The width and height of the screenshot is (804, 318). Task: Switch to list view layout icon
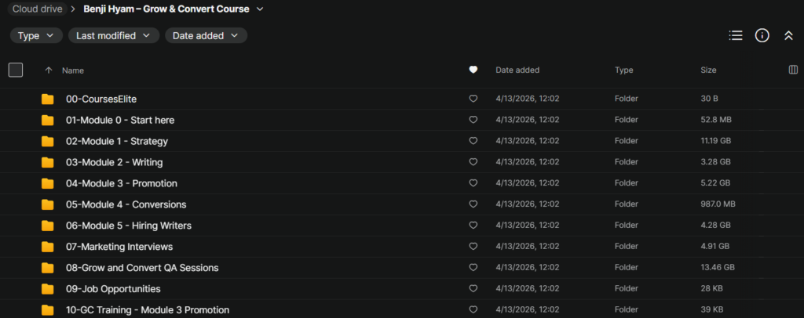click(736, 35)
